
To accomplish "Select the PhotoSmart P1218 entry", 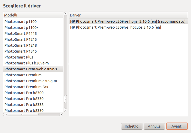I will point(33,45).
